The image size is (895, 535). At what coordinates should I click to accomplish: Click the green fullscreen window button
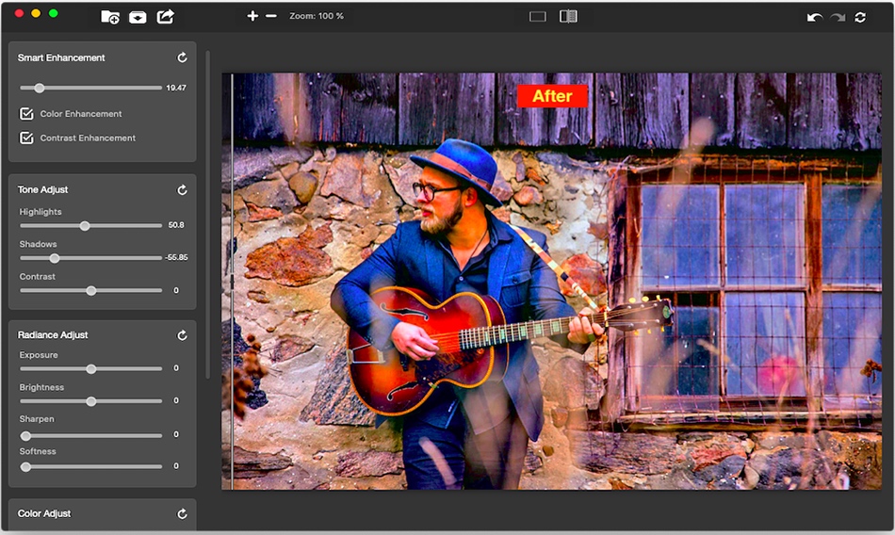[53, 13]
